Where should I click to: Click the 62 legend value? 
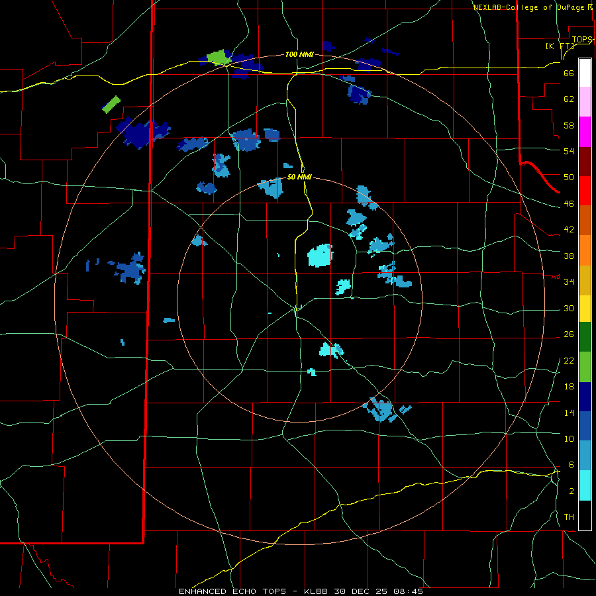(x=569, y=99)
